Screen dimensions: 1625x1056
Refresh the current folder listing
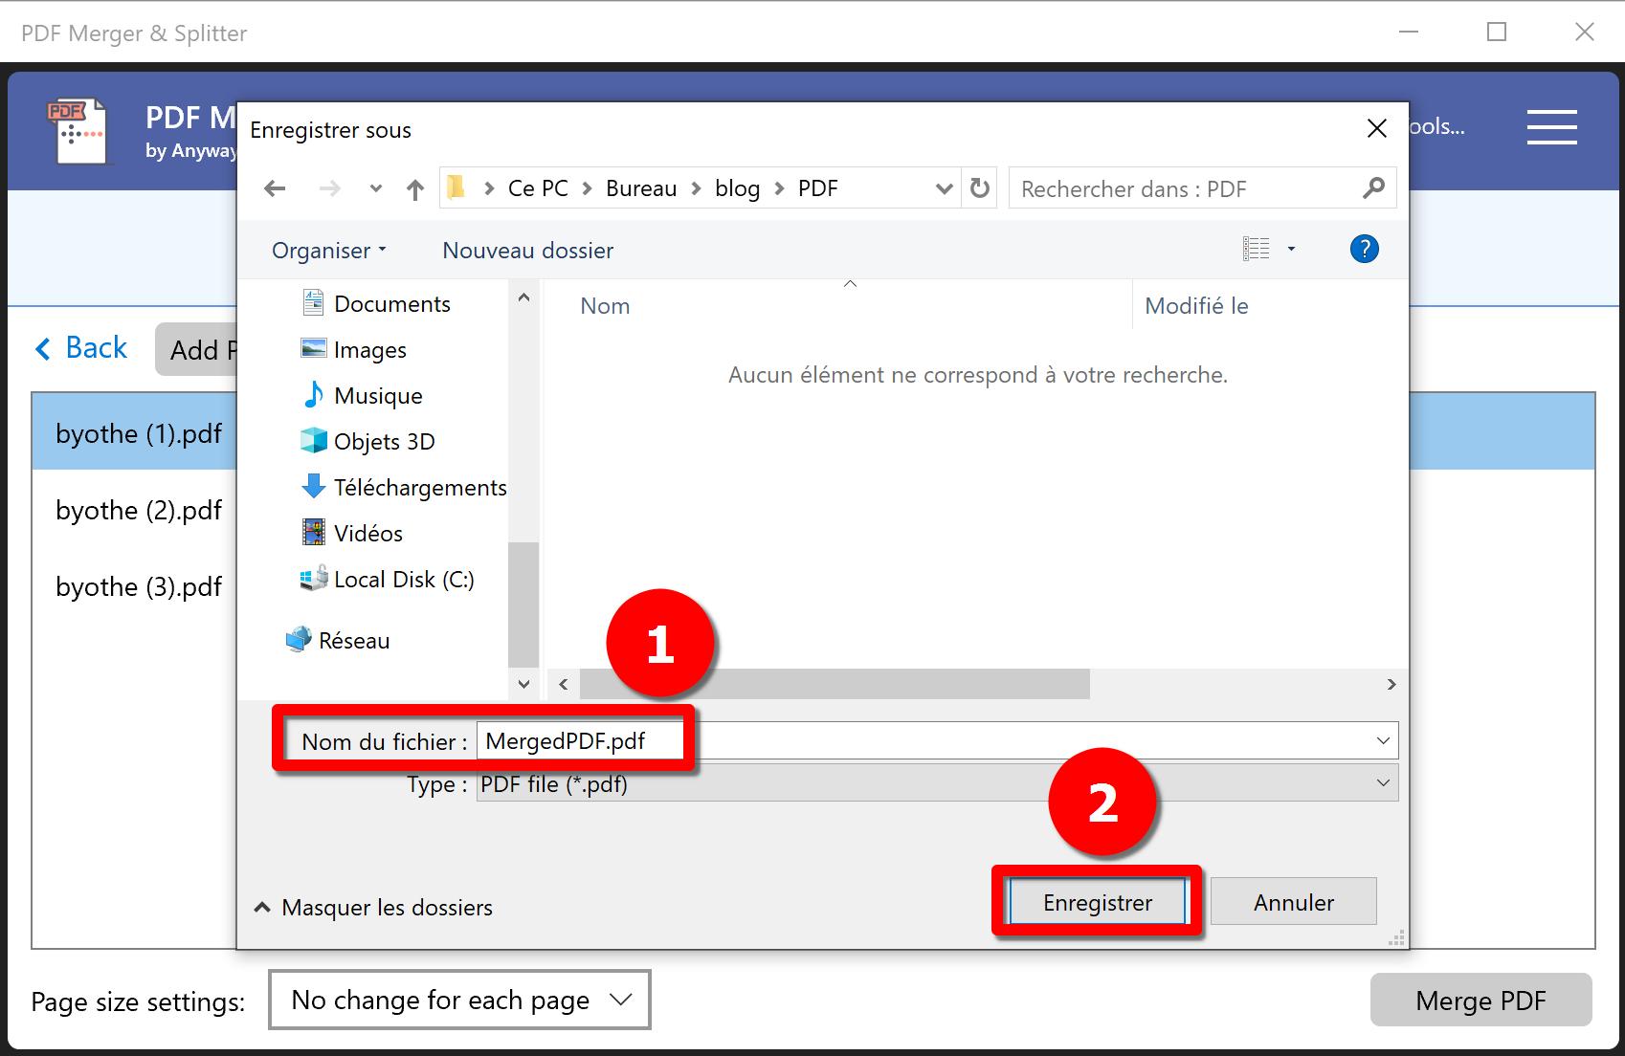(979, 188)
